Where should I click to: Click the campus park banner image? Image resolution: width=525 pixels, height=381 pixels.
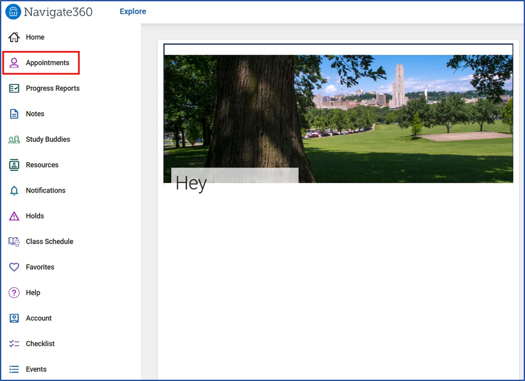pyautogui.click(x=338, y=119)
